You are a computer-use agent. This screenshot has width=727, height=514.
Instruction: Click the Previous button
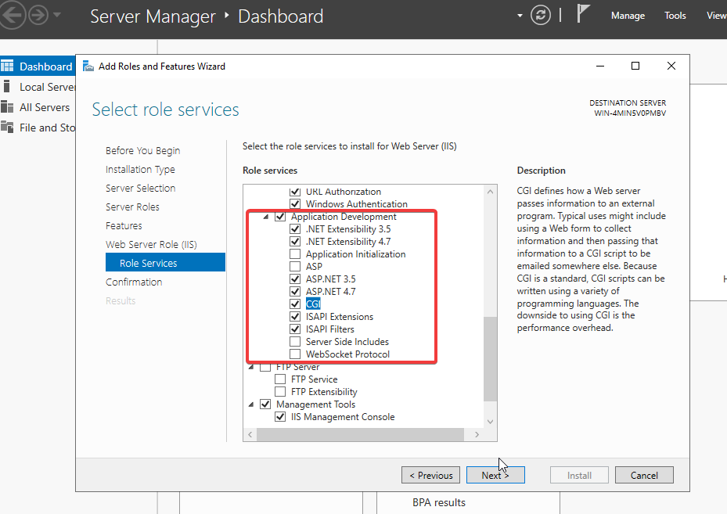tap(430, 475)
